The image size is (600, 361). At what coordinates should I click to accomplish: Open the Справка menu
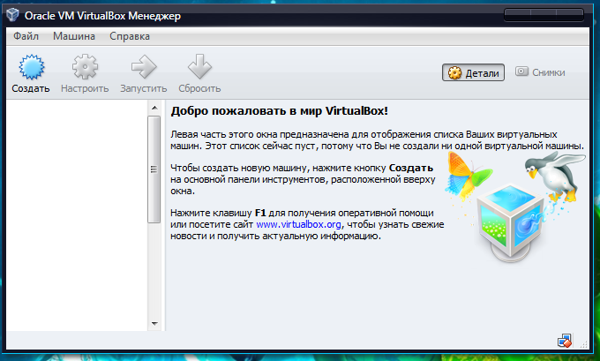click(x=130, y=36)
